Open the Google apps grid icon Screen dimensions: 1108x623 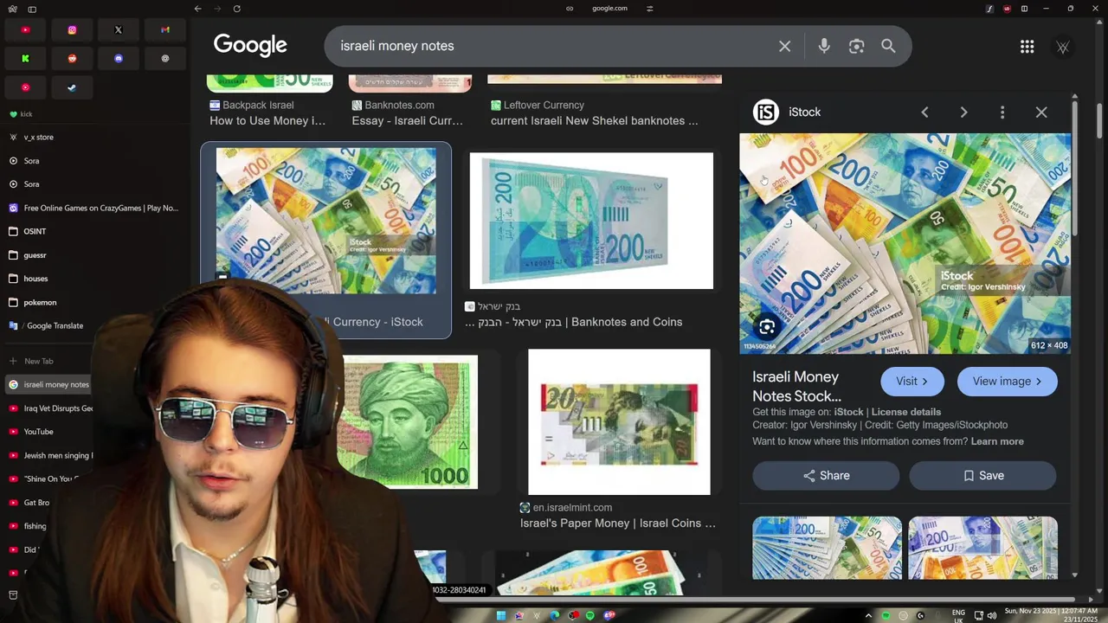coord(1027,47)
